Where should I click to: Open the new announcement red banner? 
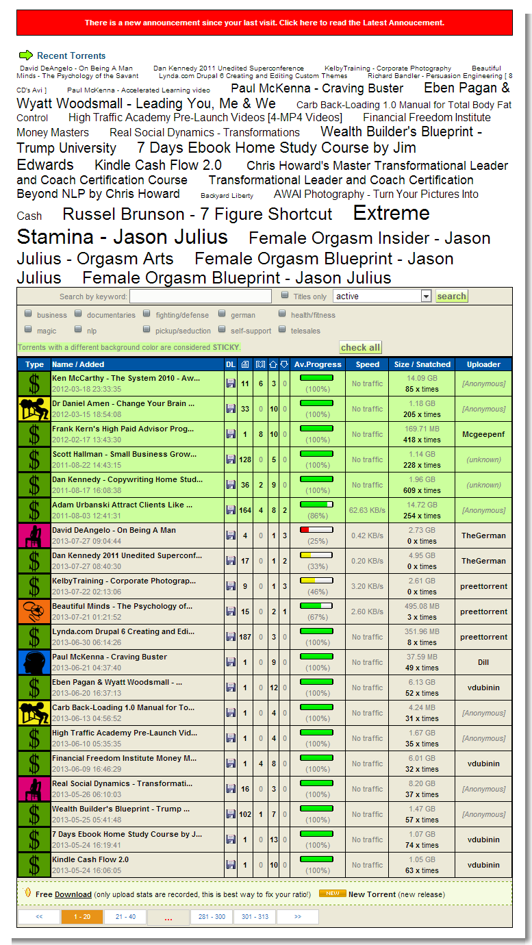click(x=264, y=23)
